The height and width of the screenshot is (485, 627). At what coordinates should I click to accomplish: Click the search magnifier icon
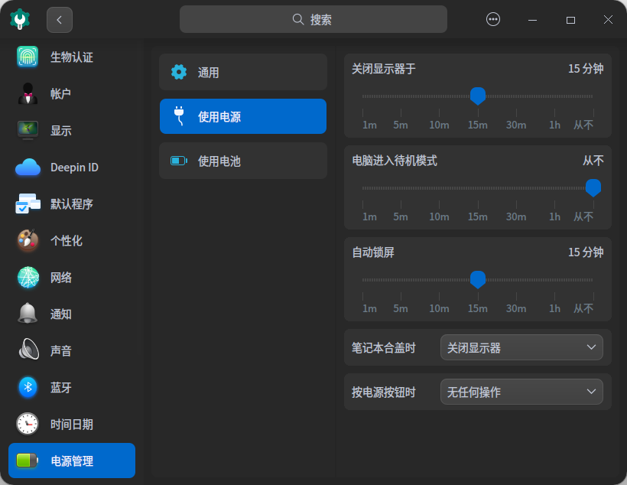298,19
